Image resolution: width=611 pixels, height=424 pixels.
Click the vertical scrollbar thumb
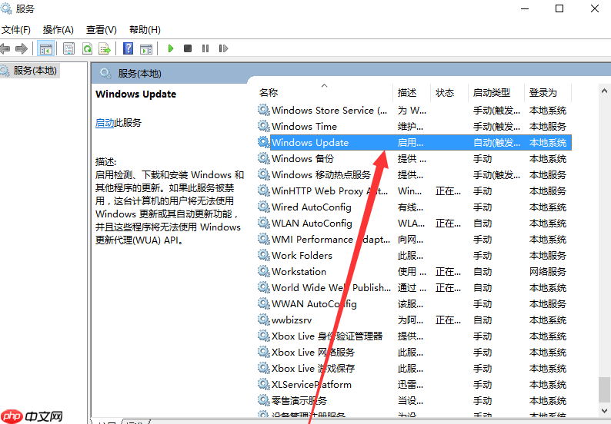pos(604,389)
